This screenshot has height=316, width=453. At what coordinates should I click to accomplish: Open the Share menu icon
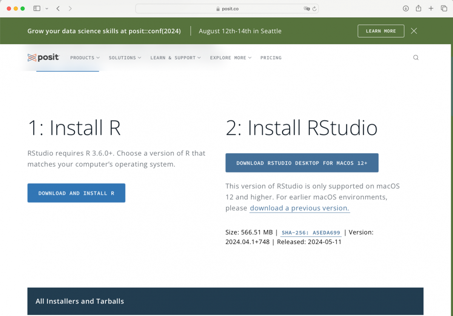(x=418, y=8)
